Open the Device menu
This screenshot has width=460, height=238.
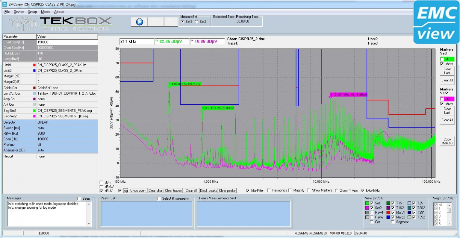[x=19, y=12]
